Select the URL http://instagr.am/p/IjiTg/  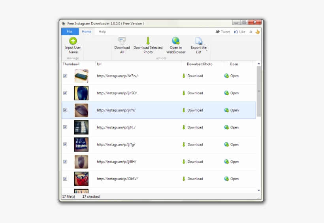click(x=116, y=145)
